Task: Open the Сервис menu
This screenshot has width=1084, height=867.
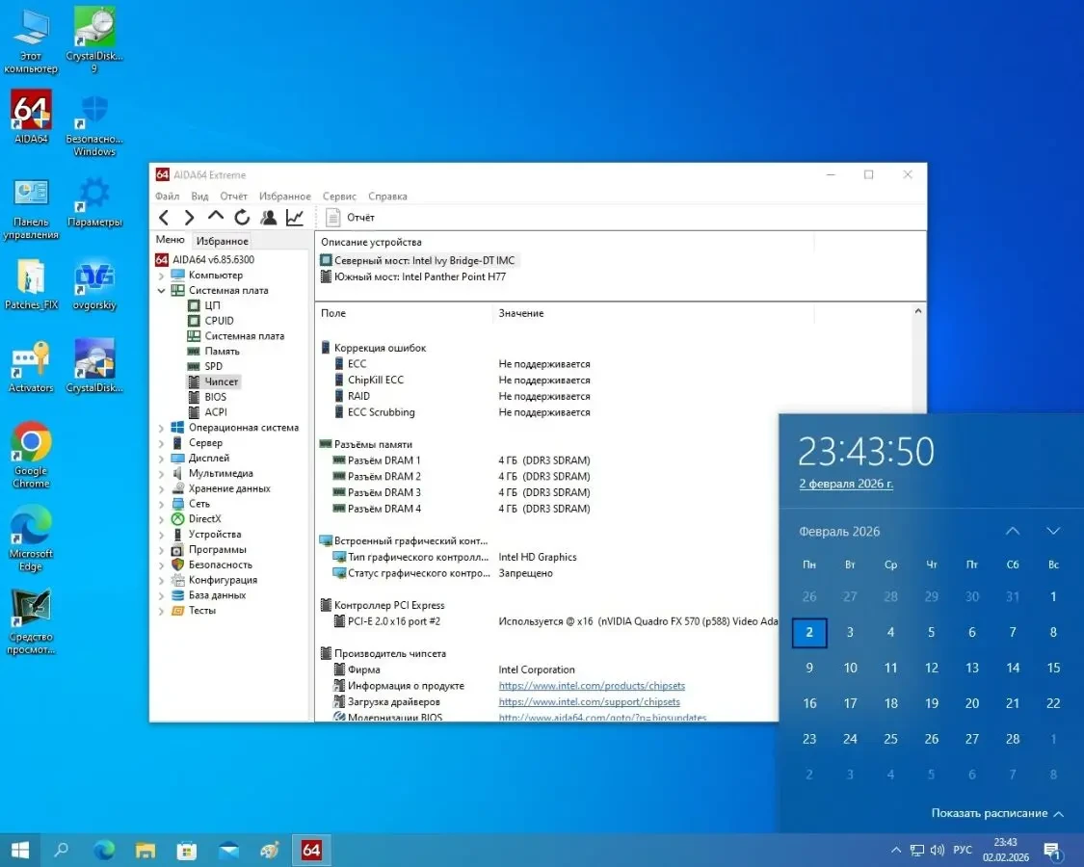Action: pyautogui.click(x=339, y=197)
